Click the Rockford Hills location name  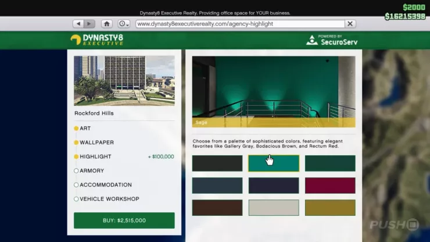[x=94, y=113]
